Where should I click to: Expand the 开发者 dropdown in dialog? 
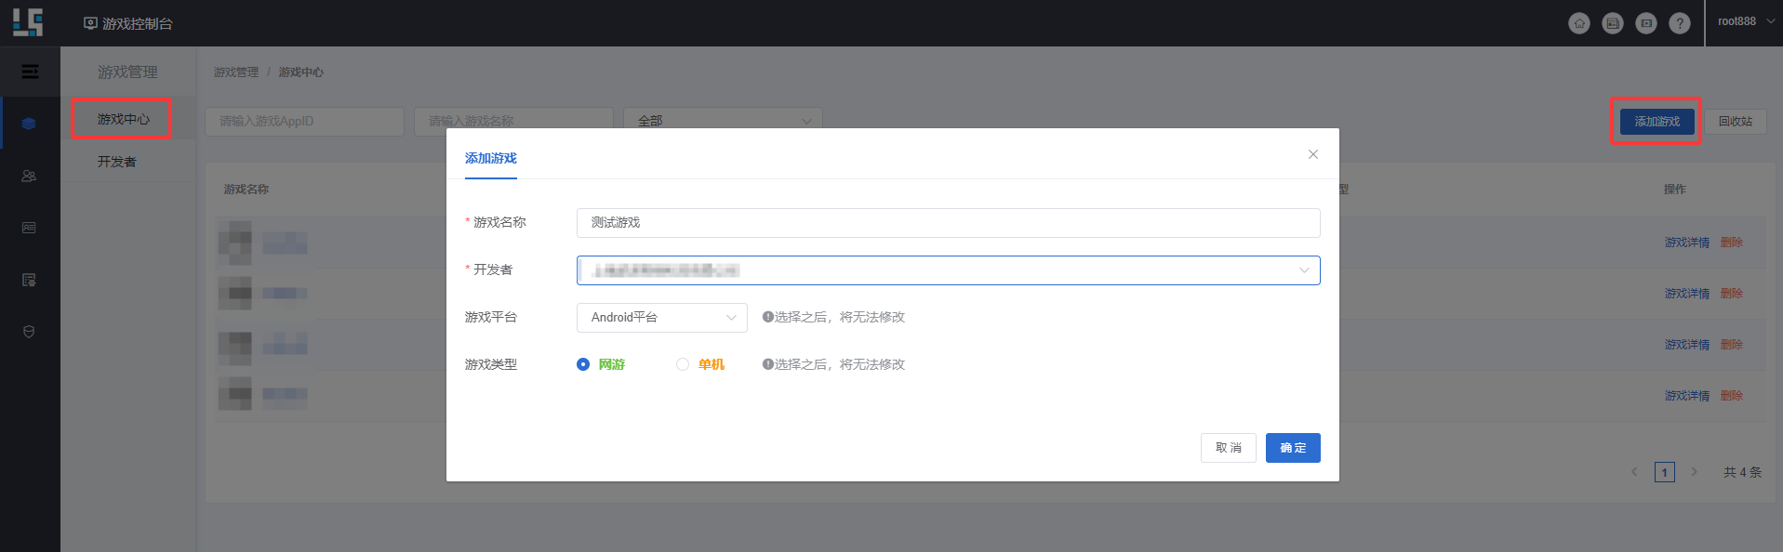tap(948, 270)
